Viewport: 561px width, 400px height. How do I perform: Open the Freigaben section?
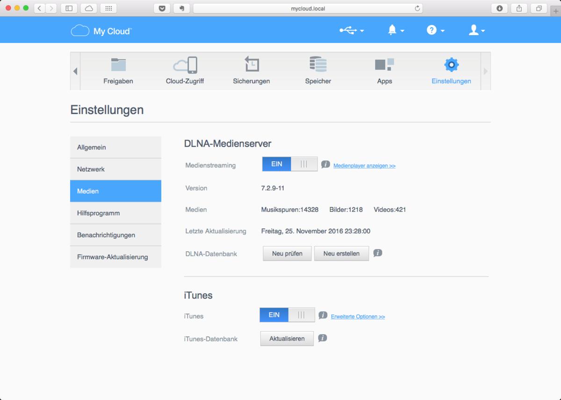click(x=118, y=71)
